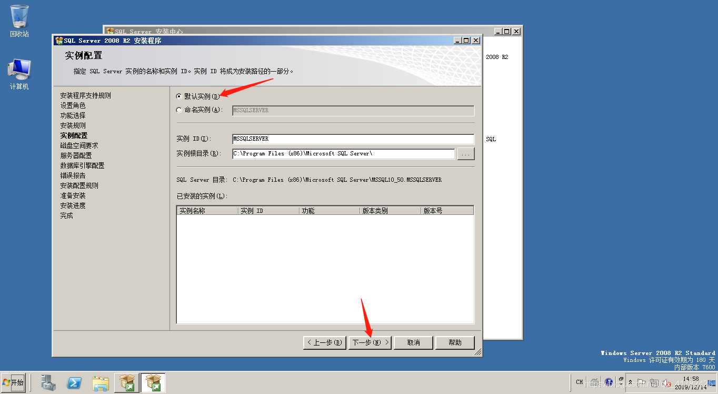718x394 pixels.
Task: Go back with 上一步 button
Action: (325, 342)
